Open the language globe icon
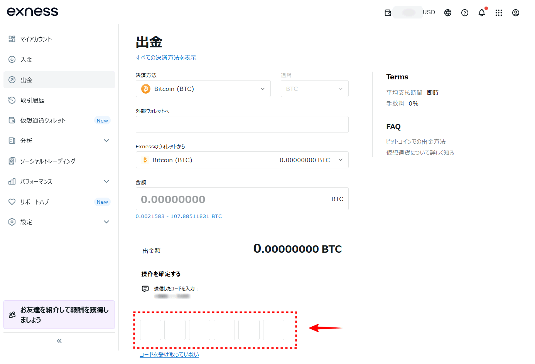535x364 pixels. point(448,13)
